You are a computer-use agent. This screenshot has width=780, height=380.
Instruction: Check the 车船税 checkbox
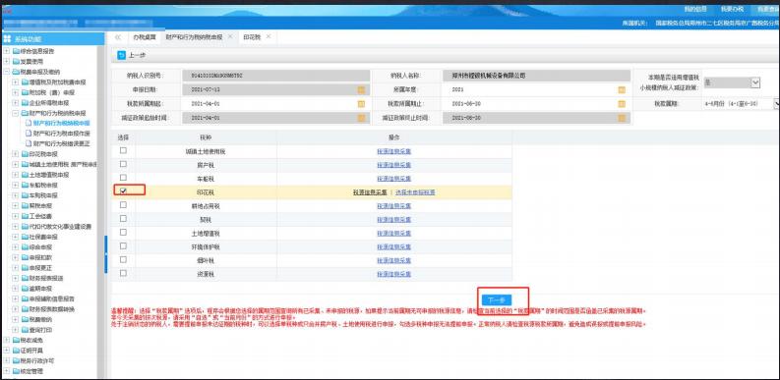point(123,178)
